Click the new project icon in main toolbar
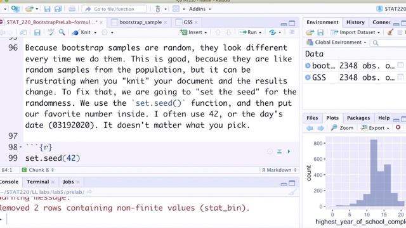This screenshot has height=228, width=406. tap(15, 9)
